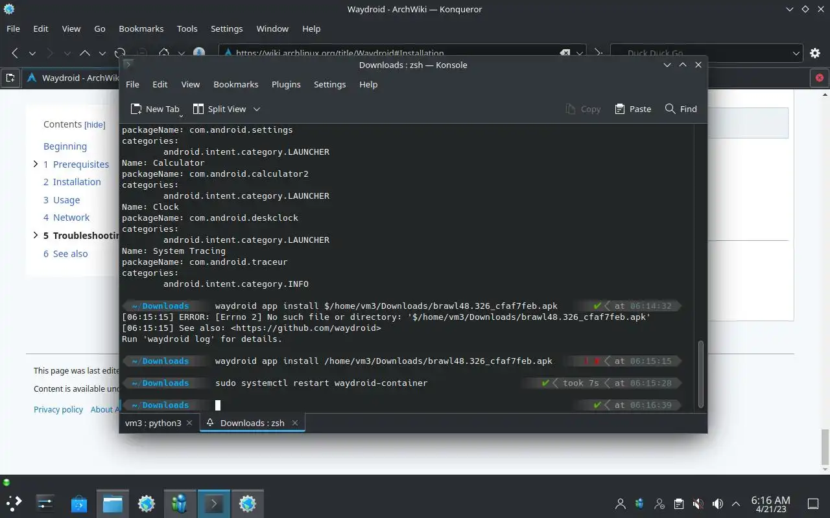Expand Prerequisites section in wiki contents
Screen dimensions: 830x518
36,164
